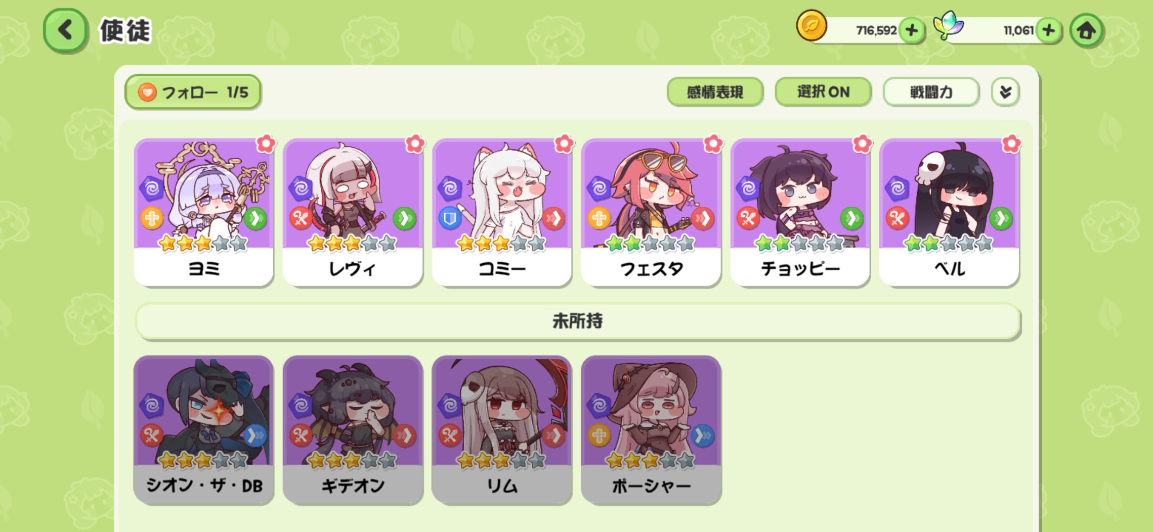Toggle the フォロー 1/5 heart button
1153x532 pixels.
193,92
